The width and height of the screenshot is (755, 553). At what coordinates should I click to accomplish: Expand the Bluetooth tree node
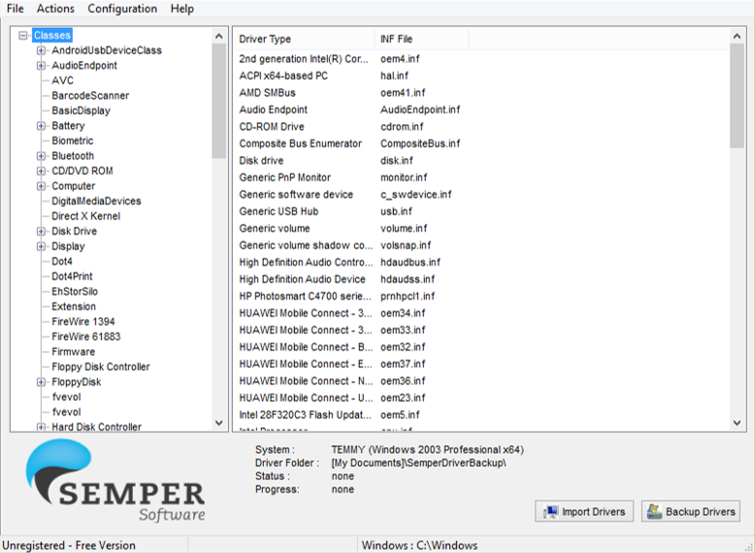(42, 156)
